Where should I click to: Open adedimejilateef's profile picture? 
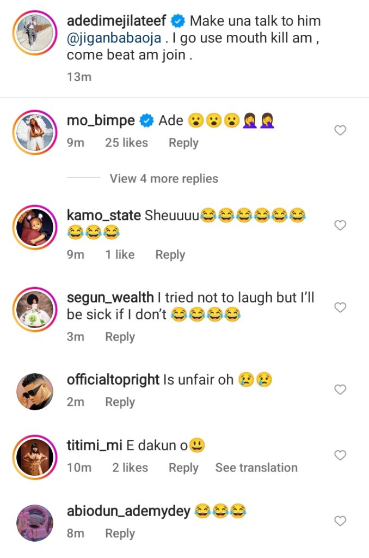[x=34, y=34]
